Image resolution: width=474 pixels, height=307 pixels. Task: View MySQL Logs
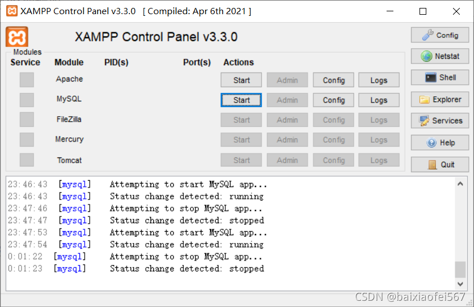pos(379,100)
